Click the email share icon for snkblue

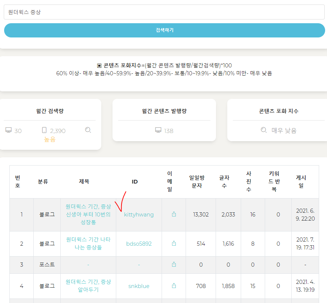[174, 285]
